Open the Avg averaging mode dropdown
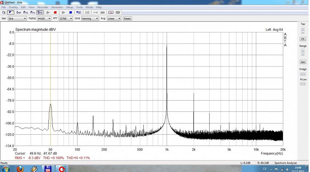Image resolution: width=310 pixels, height=172 pixels. pyautogui.click(x=114, y=18)
